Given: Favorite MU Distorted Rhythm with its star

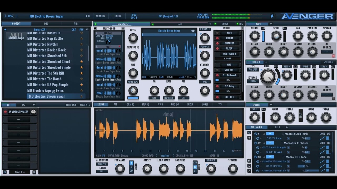Looking at the screenshot, I should (x=82, y=44).
